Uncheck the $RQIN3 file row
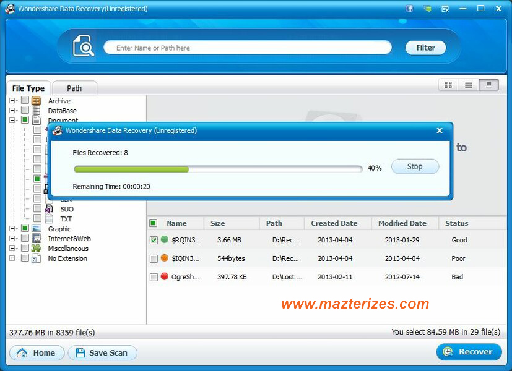The height and width of the screenshot is (371, 512). tap(154, 241)
